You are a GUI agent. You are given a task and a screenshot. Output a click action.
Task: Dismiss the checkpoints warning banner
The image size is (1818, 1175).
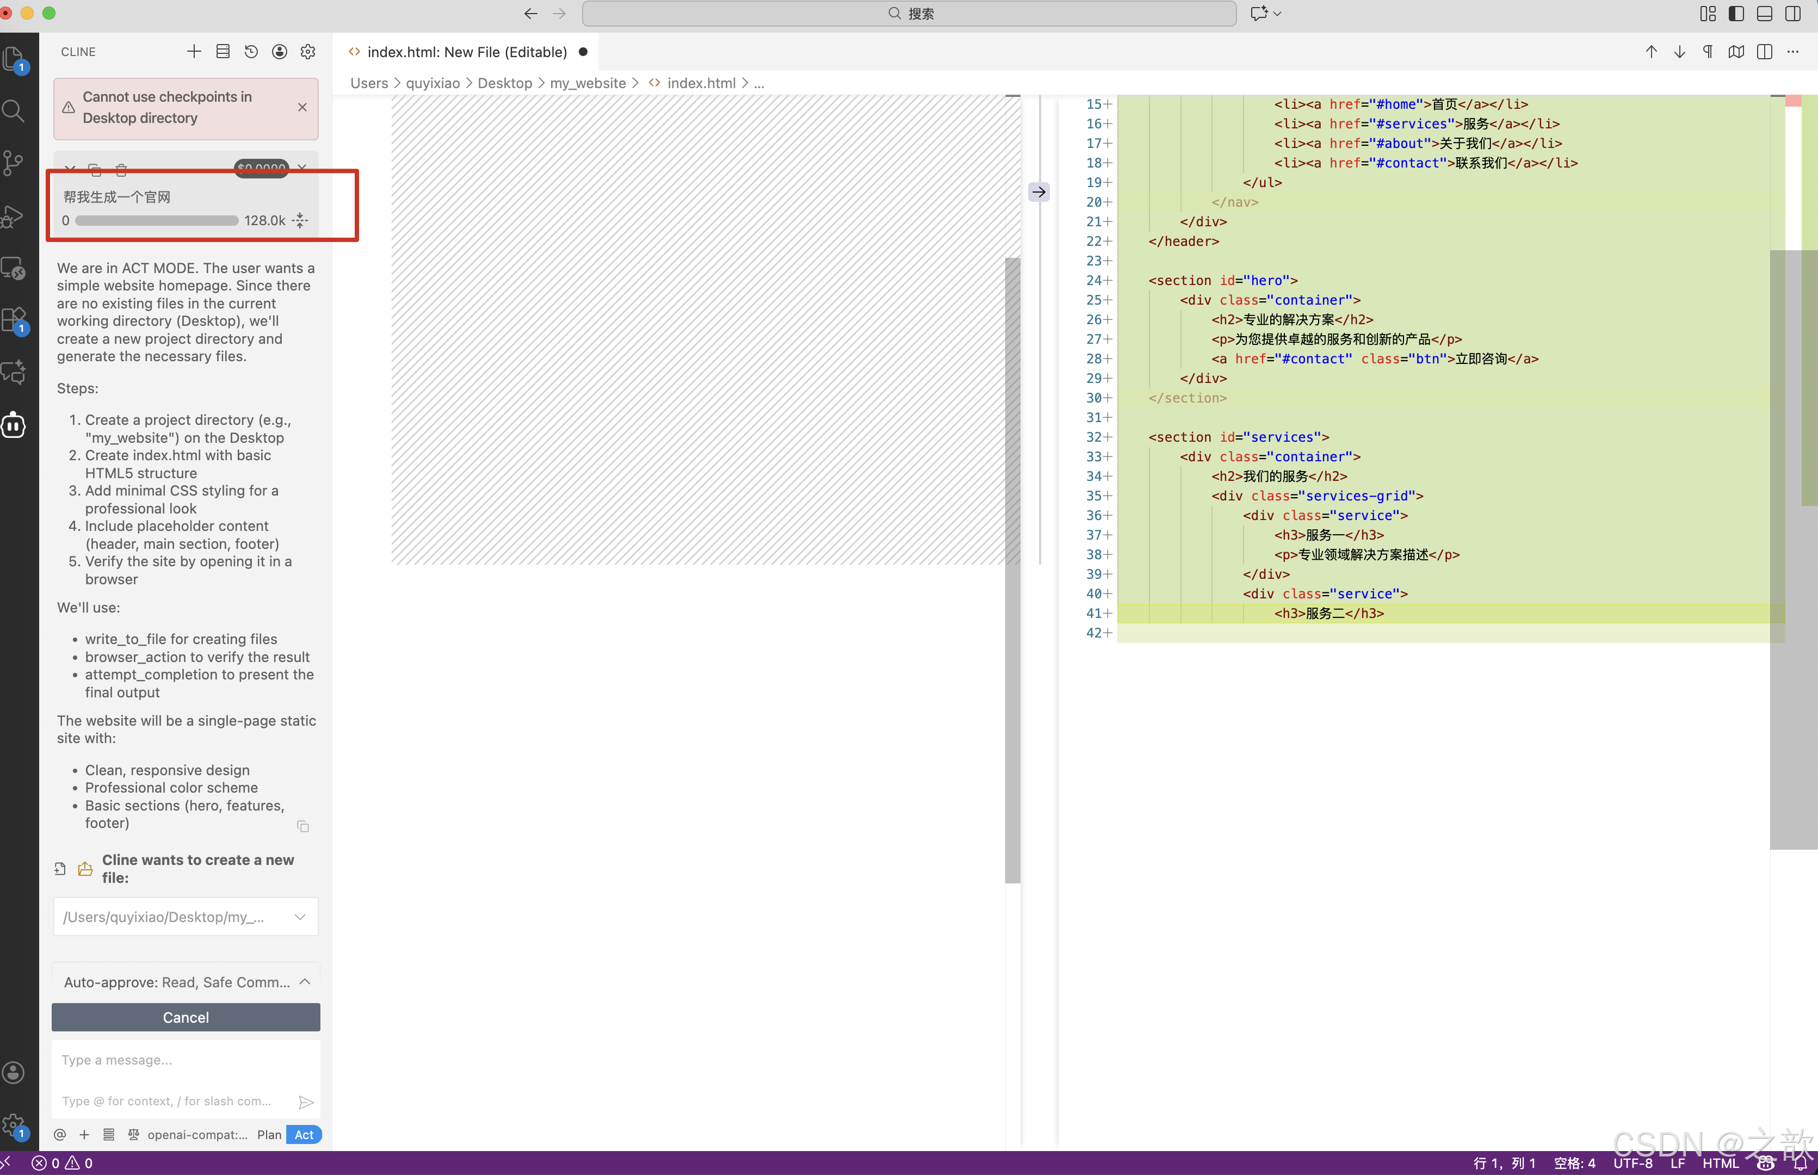click(x=303, y=108)
